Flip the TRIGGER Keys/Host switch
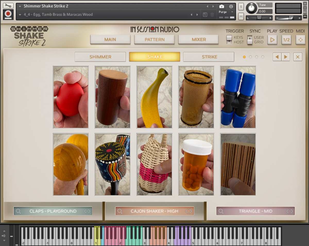This screenshot has height=246, width=309. [x=229, y=40]
